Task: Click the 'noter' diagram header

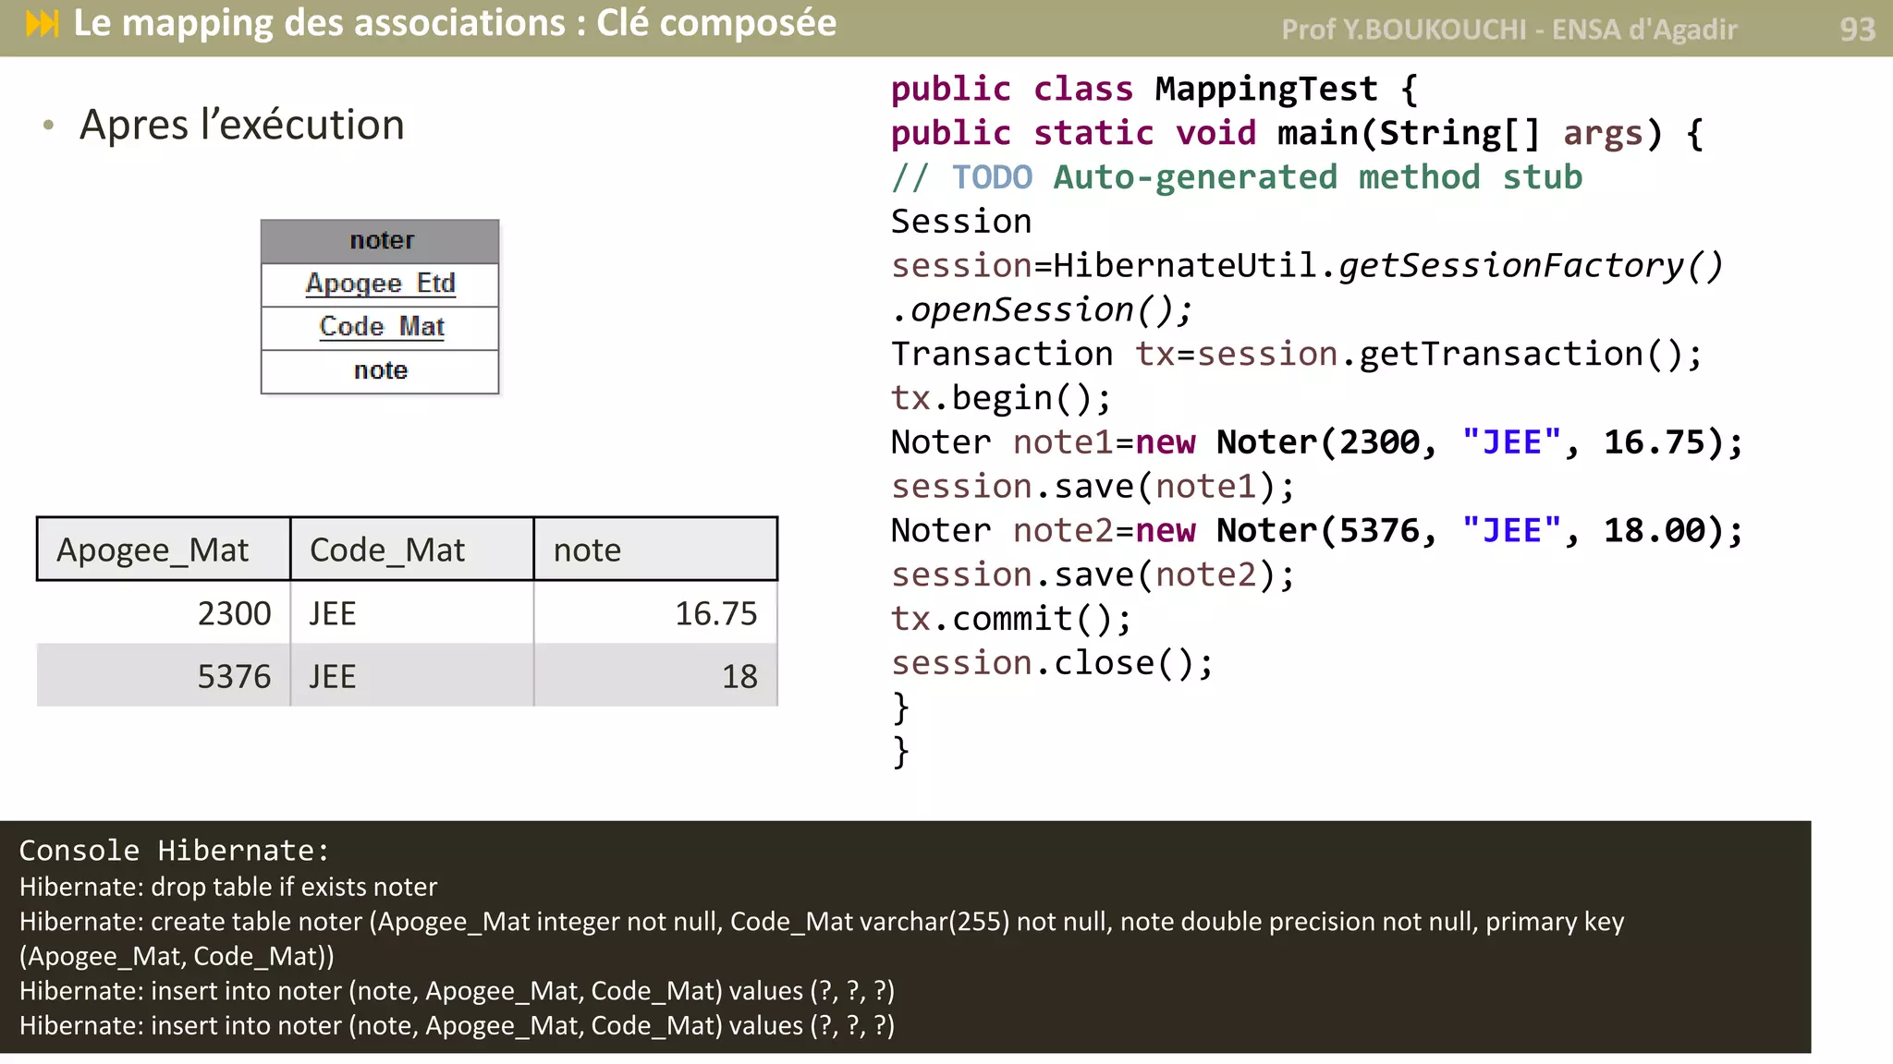Action: (x=380, y=241)
